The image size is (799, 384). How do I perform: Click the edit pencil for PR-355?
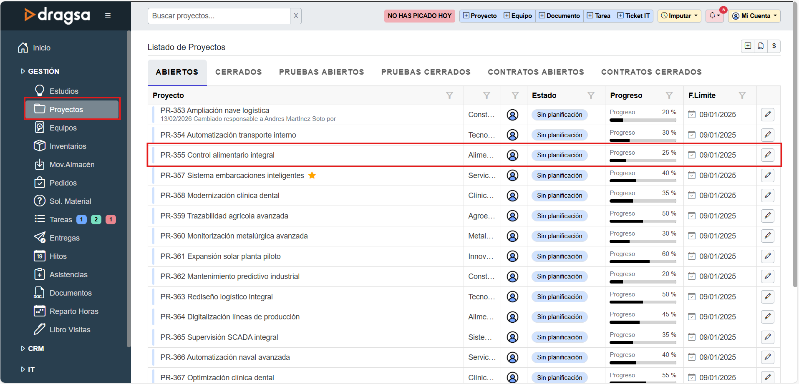[x=767, y=155]
